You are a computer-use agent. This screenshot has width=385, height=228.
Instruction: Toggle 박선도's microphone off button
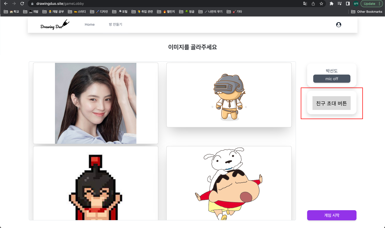(x=332, y=79)
